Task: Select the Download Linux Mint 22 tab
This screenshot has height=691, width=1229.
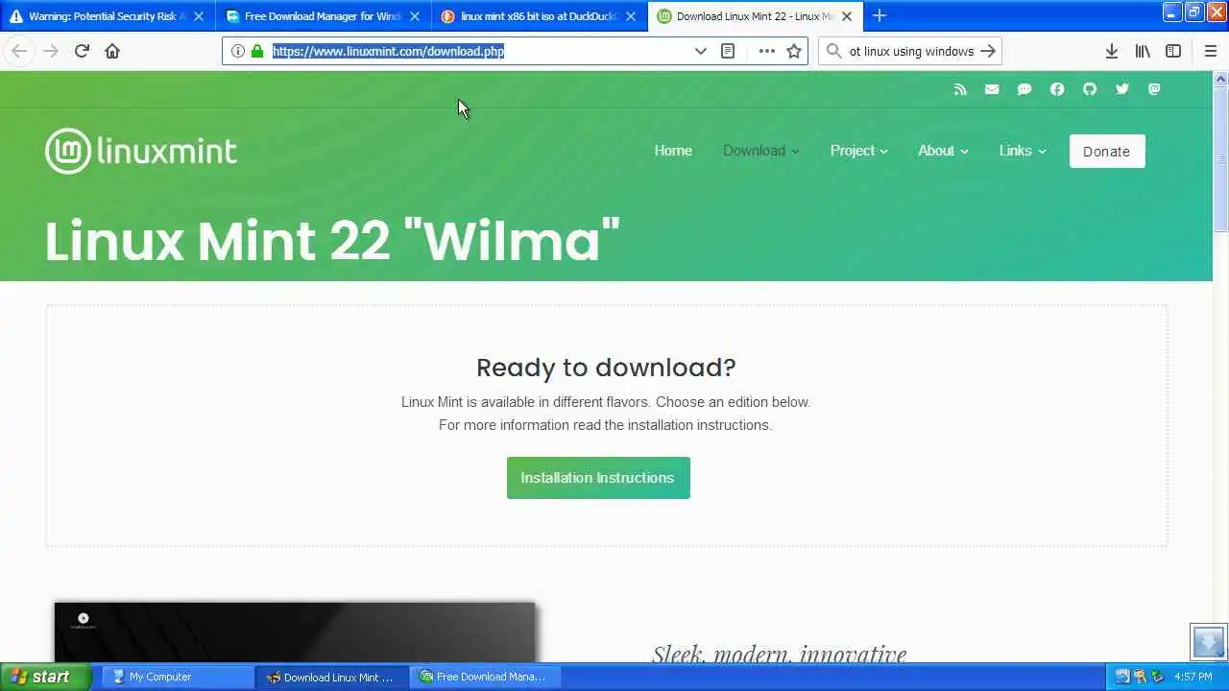Action: coord(755,15)
